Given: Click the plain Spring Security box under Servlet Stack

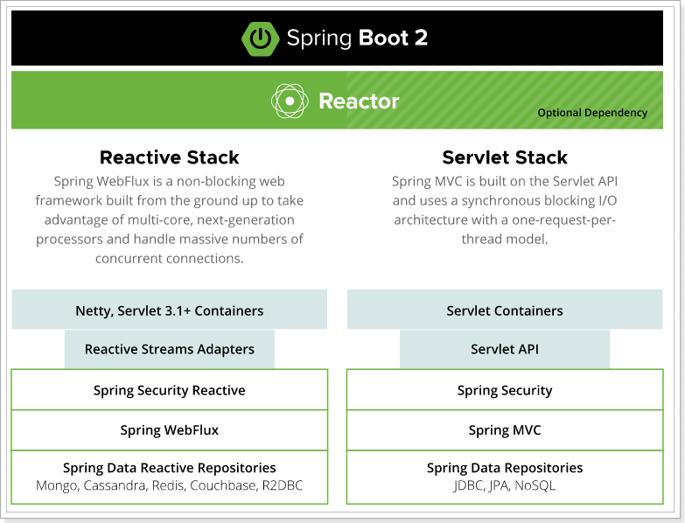Looking at the screenshot, I should coord(505,390).
